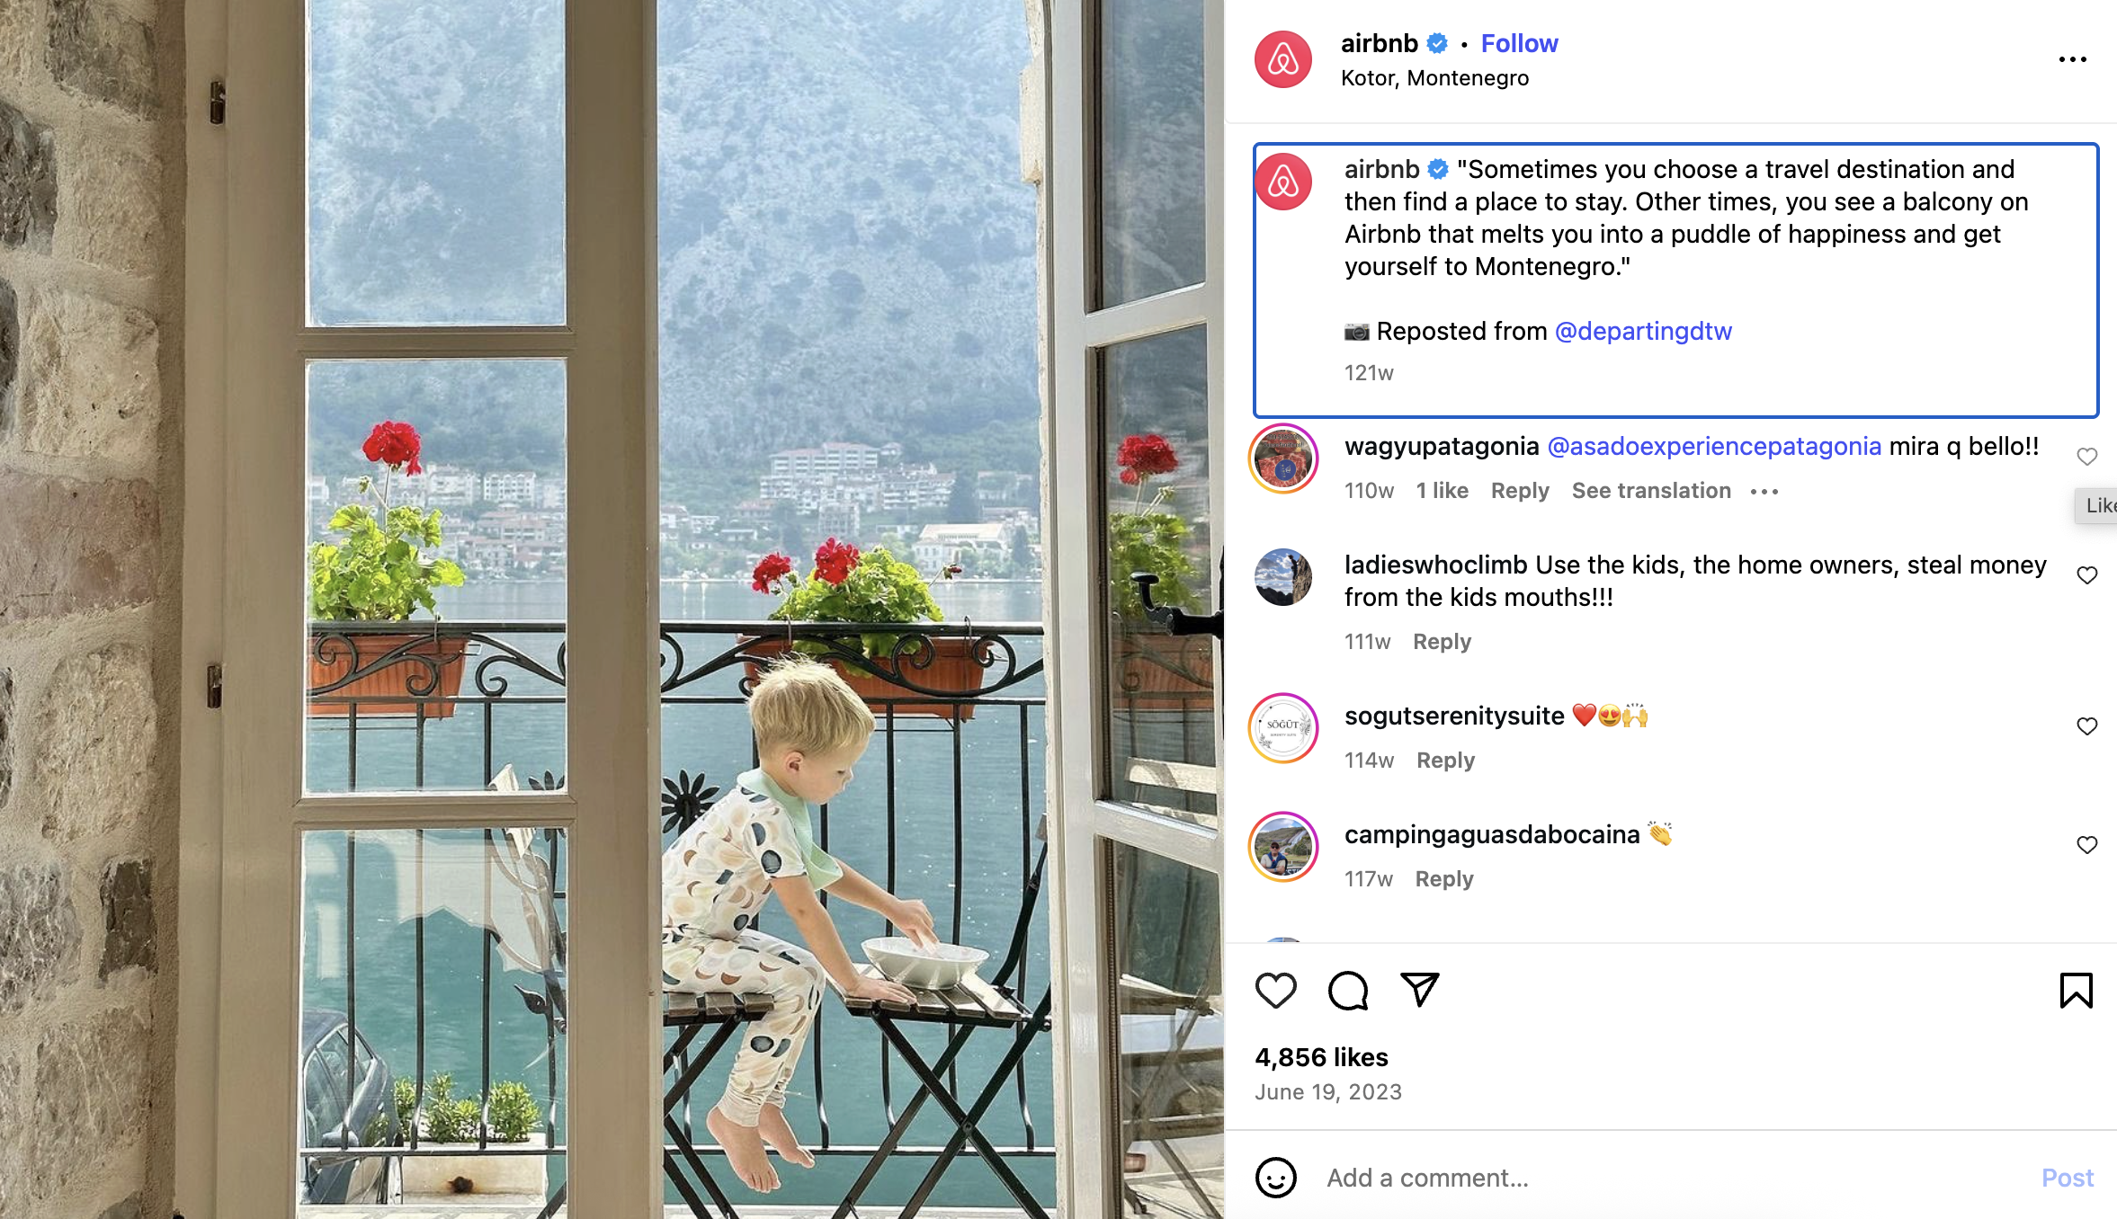Click airbnb profile avatar in header
The image size is (2117, 1219).
pyautogui.click(x=1283, y=59)
